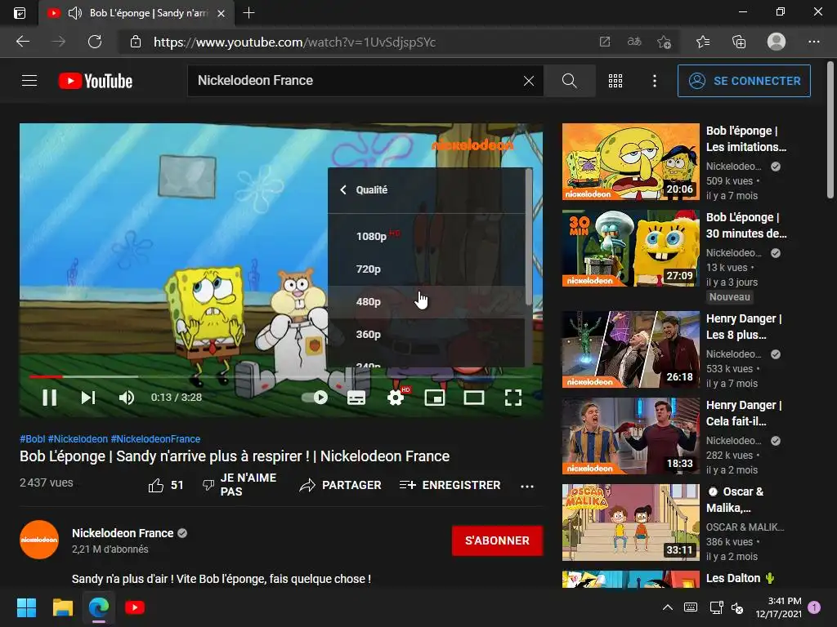Open Edge settings and more menu

(x=813, y=42)
